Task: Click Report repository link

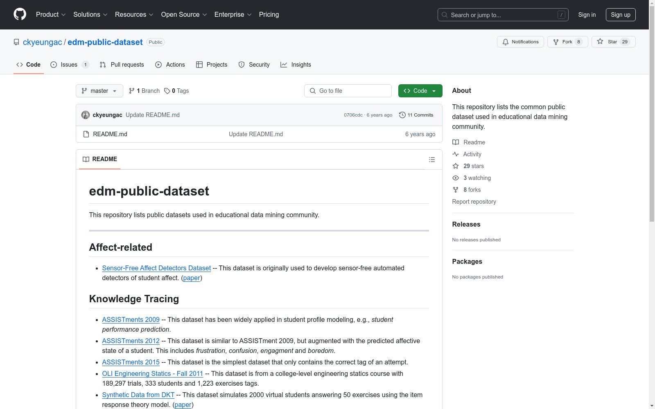Action: click(474, 202)
